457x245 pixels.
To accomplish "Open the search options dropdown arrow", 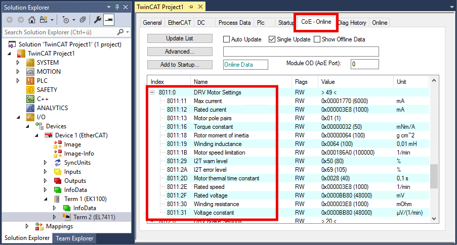I will click(x=128, y=32).
